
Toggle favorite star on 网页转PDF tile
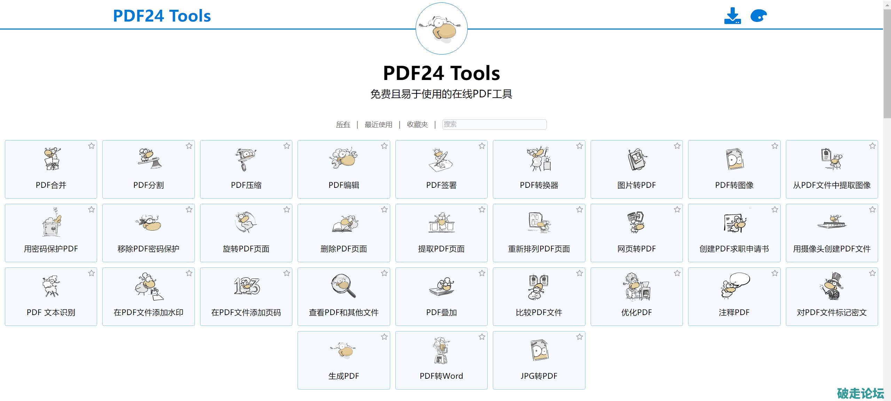pos(677,210)
